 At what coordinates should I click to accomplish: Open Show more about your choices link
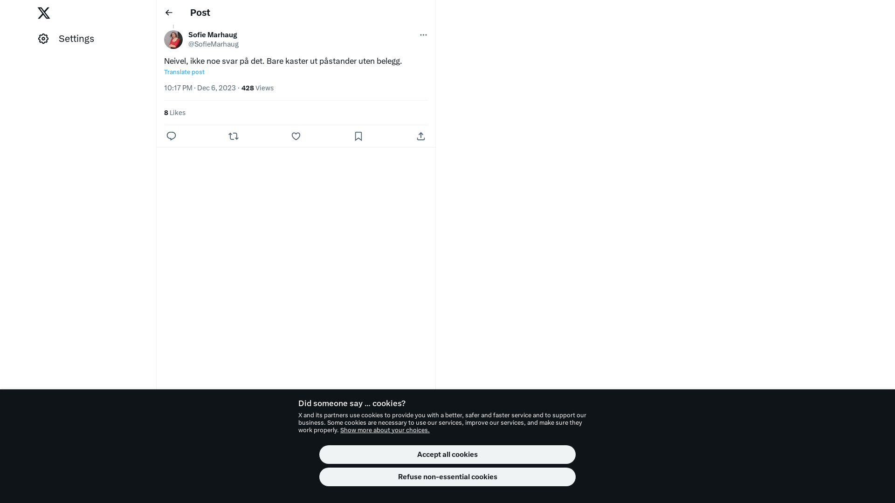coord(385,430)
